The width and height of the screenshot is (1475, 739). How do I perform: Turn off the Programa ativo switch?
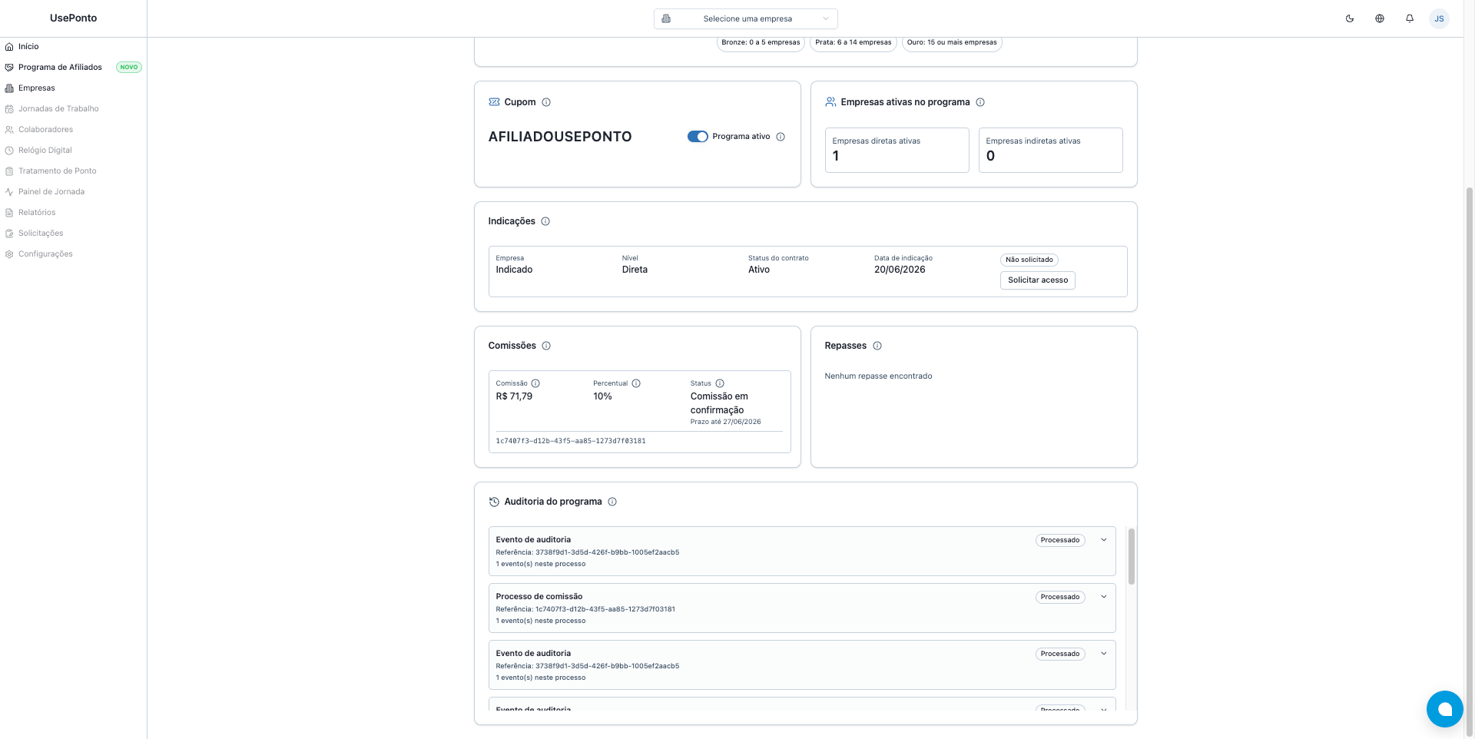tap(698, 137)
